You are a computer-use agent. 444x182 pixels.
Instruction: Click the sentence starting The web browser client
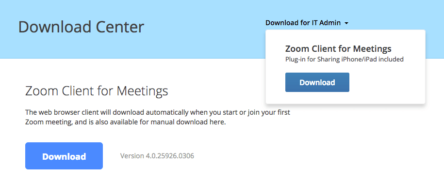(x=158, y=117)
